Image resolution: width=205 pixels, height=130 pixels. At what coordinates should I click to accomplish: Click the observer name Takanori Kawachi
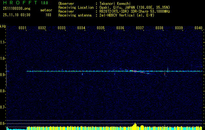115,4
